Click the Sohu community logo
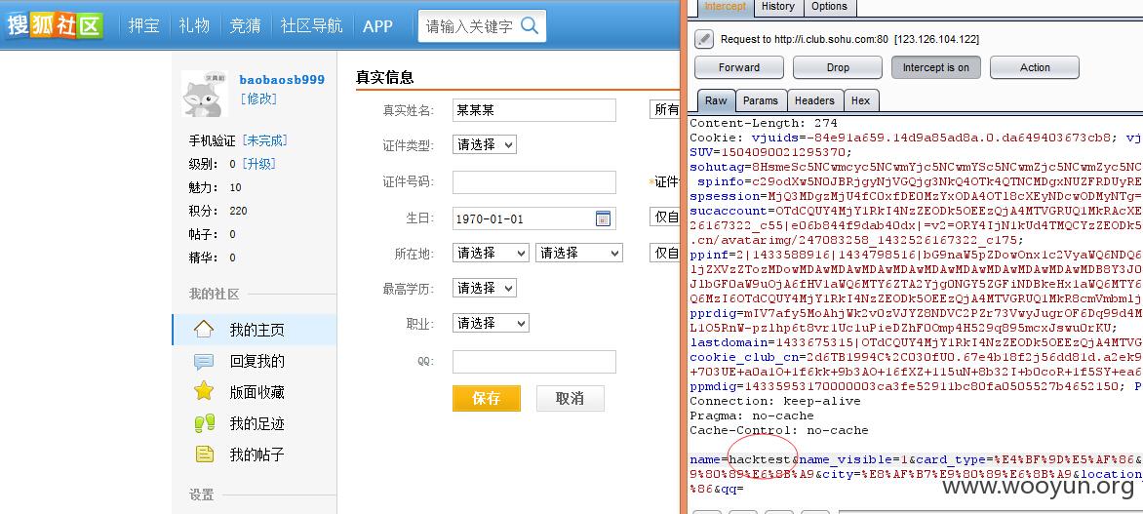 point(54,24)
